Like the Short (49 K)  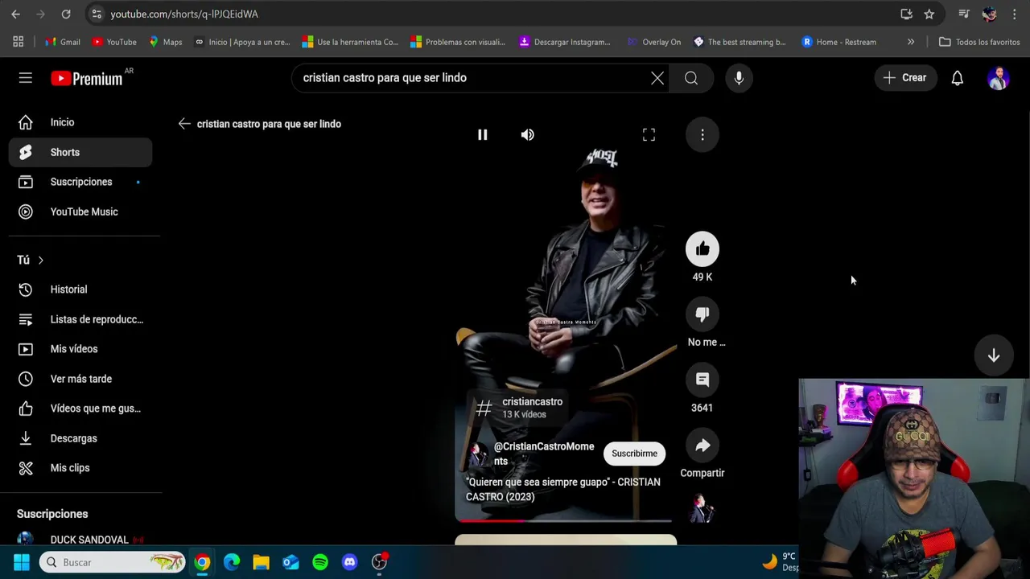click(702, 249)
